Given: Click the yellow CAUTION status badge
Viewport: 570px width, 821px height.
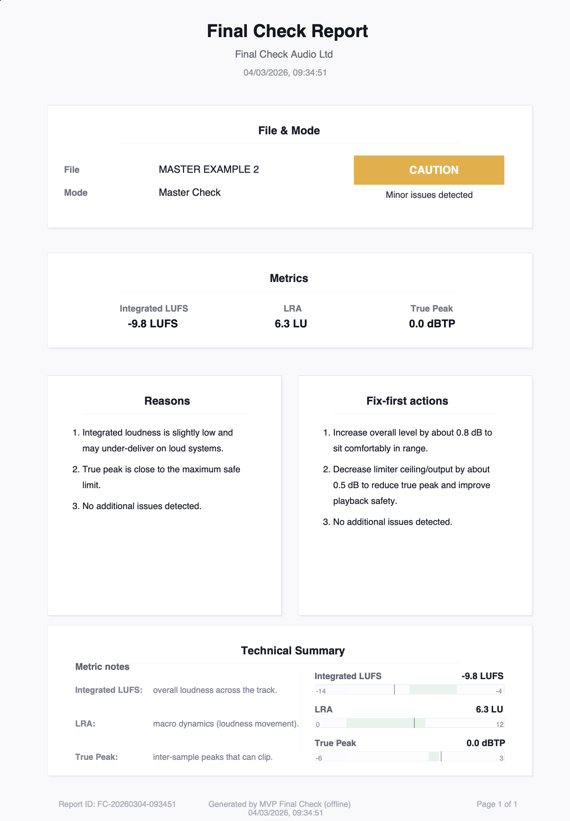Looking at the screenshot, I should click(x=429, y=170).
